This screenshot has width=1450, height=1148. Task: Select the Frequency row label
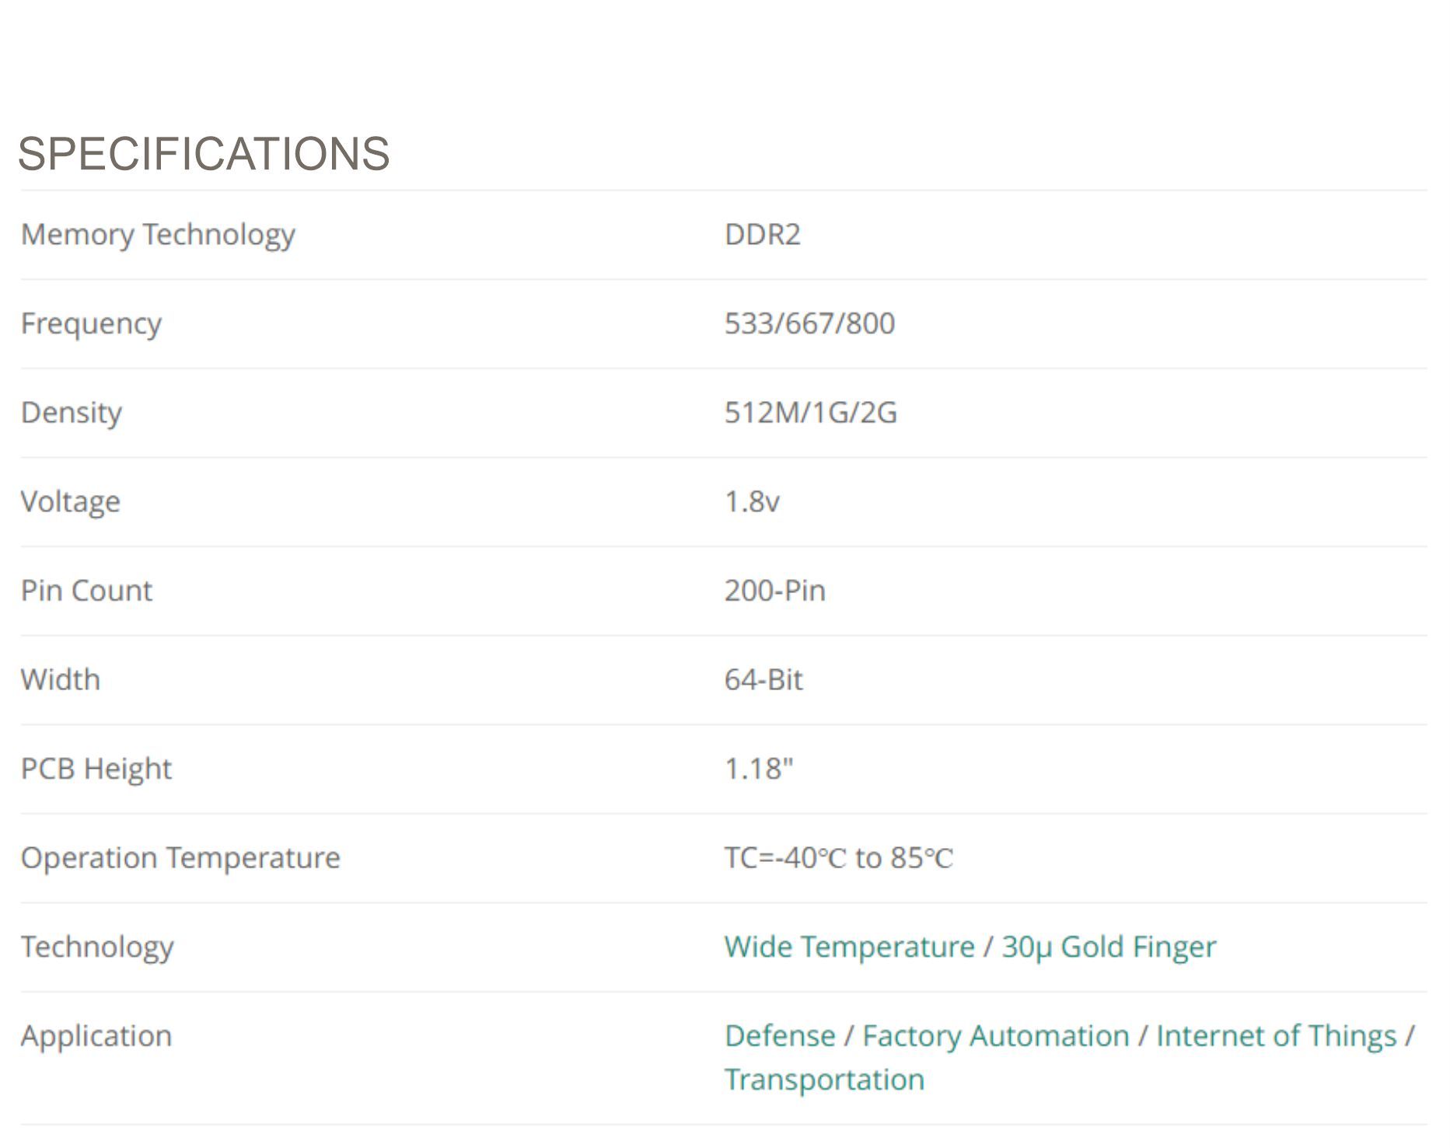click(91, 323)
